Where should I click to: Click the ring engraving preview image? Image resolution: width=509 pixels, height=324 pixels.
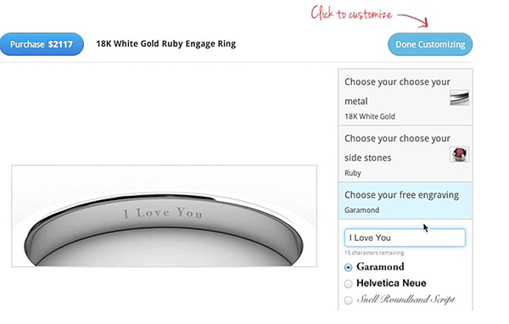[165, 216]
